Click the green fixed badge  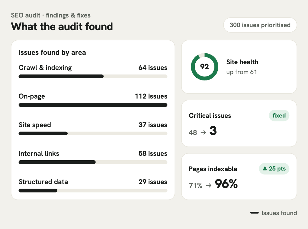[x=279, y=115]
